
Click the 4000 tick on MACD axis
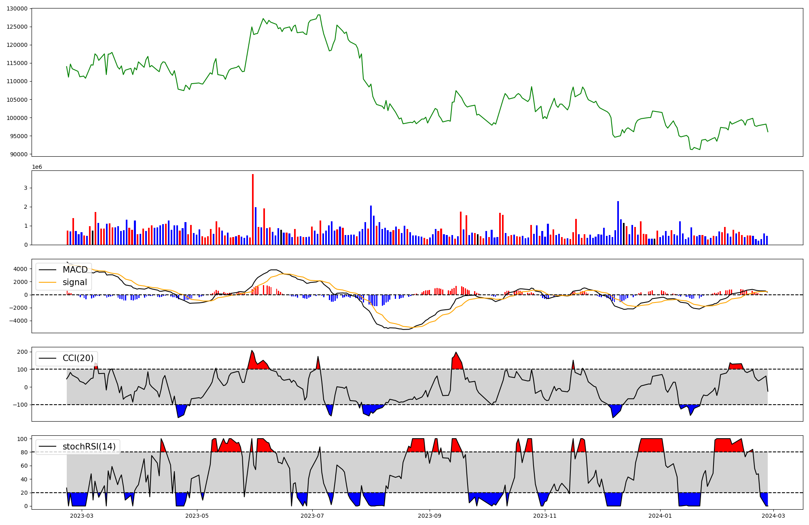(20, 269)
